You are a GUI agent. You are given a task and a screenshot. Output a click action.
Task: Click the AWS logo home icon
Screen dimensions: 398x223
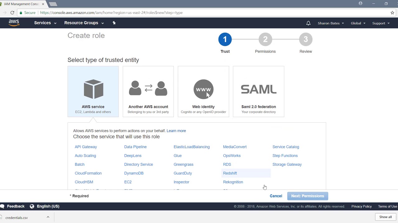[x=14, y=23]
